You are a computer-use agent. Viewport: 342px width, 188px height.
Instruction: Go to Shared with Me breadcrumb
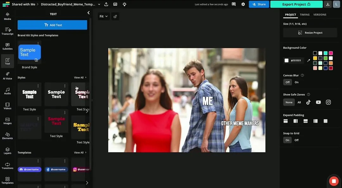click(23, 4)
